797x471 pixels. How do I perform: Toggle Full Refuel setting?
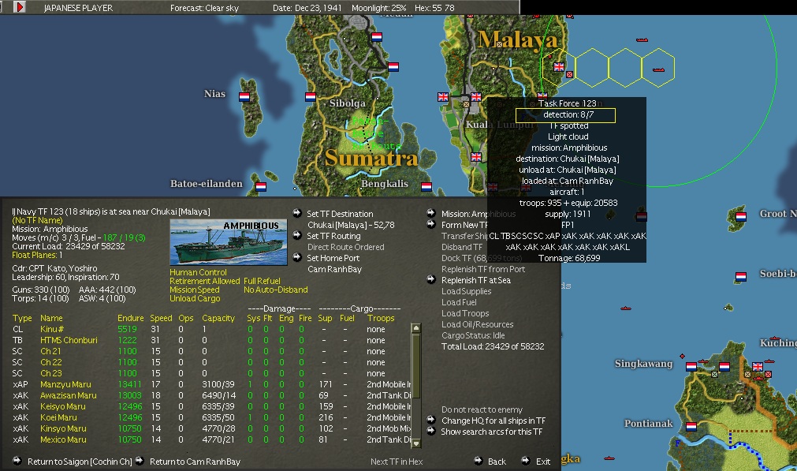pos(262,281)
